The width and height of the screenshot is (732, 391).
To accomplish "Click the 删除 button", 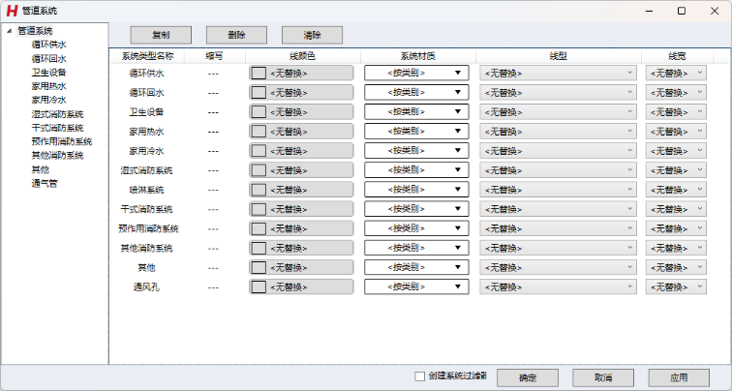I will (x=236, y=35).
